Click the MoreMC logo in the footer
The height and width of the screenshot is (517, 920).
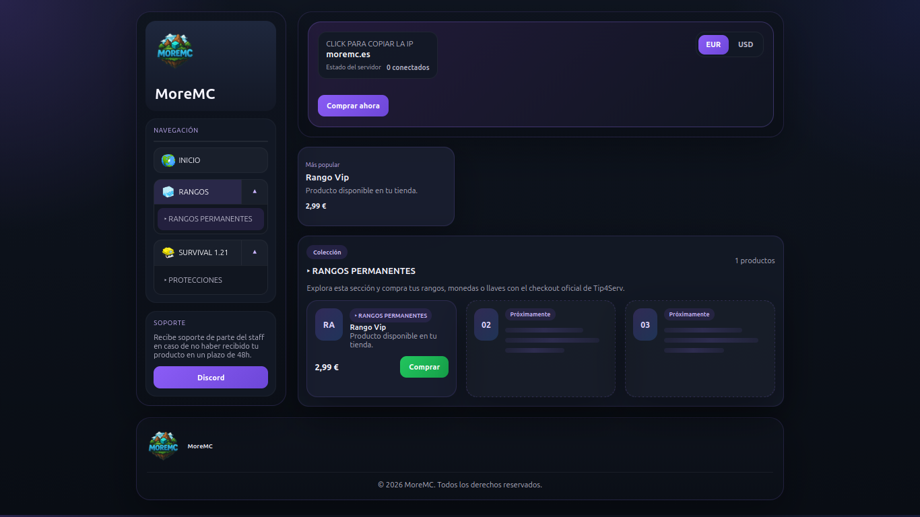click(x=163, y=446)
